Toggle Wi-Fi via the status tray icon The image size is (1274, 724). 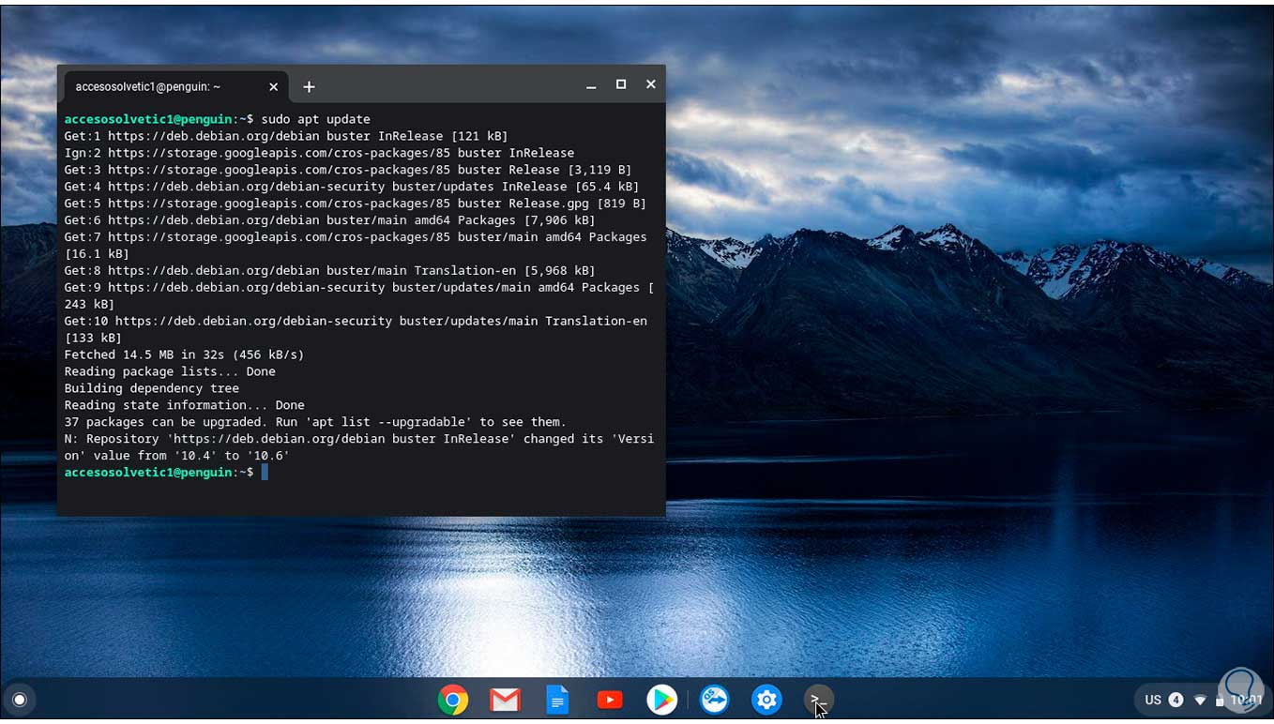coord(1201,700)
